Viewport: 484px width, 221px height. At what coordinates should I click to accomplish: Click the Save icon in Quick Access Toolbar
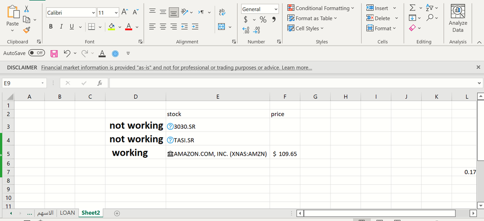pyautogui.click(x=54, y=53)
